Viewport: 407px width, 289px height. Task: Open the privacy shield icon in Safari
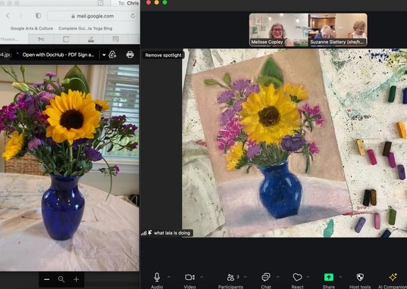tap(38, 16)
